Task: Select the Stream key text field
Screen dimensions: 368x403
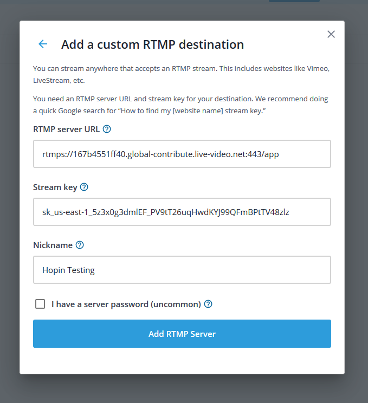Action: point(182,212)
